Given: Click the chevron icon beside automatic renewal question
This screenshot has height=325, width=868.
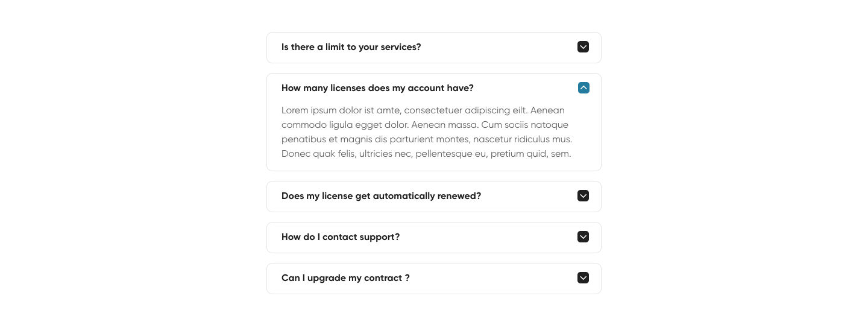Looking at the screenshot, I should (583, 196).
